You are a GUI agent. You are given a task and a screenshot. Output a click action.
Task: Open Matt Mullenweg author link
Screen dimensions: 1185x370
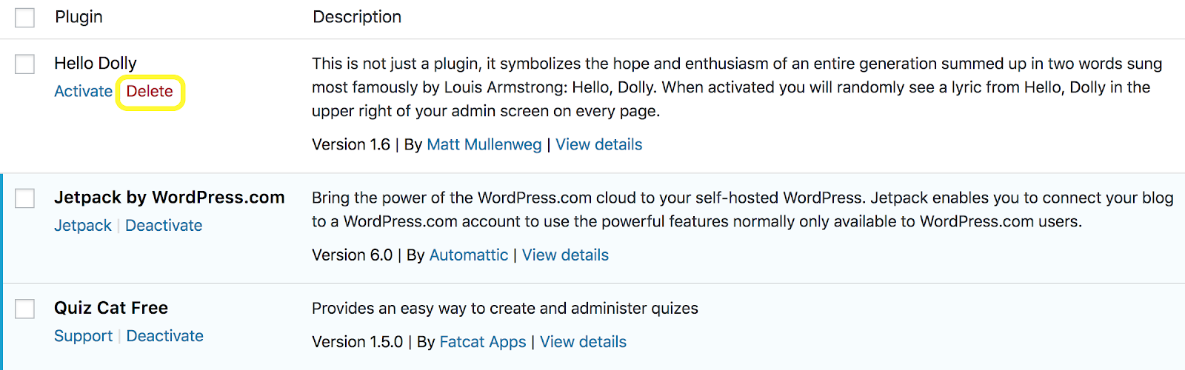484,144
